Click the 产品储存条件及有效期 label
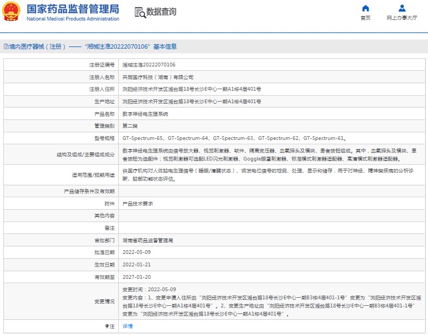The width and height of the screenshot is (428, 335). tap(89, 191)
